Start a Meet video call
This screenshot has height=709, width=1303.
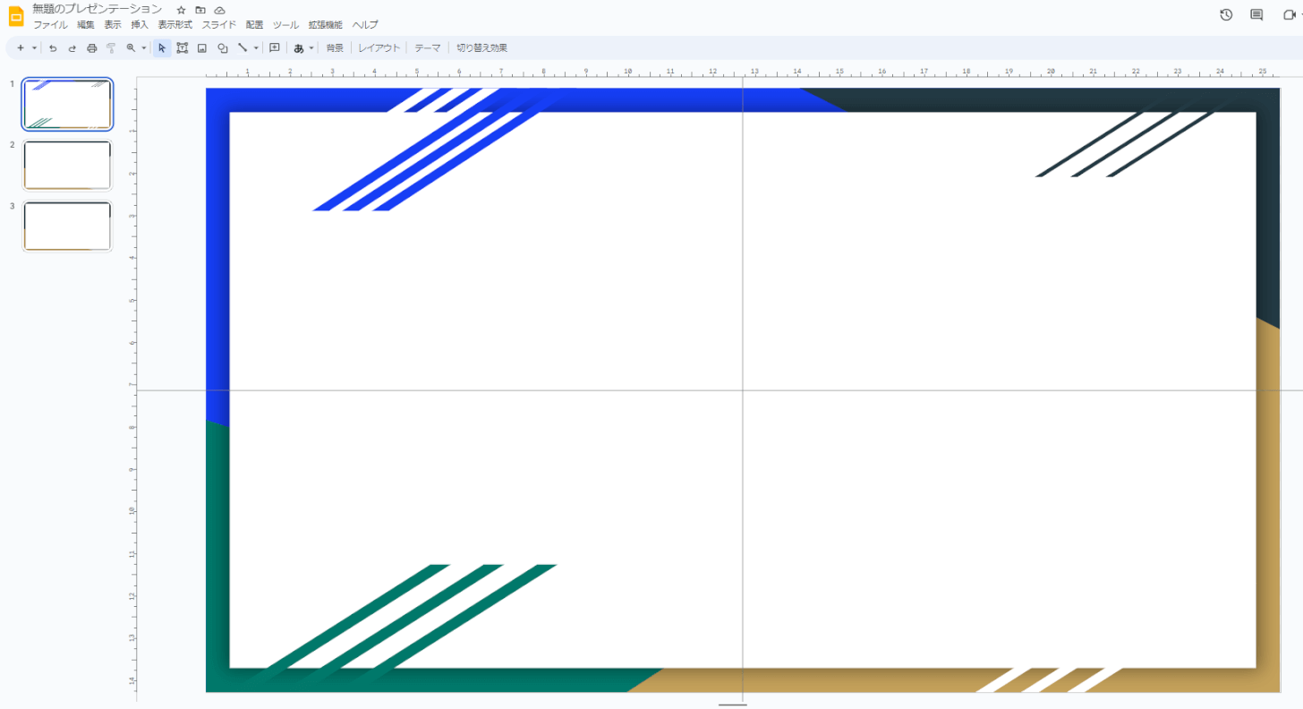tap(1290, 15)
